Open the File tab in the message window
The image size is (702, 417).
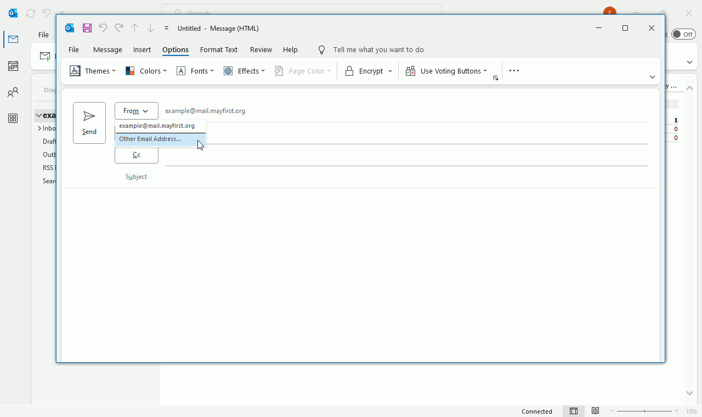point(73,49)
